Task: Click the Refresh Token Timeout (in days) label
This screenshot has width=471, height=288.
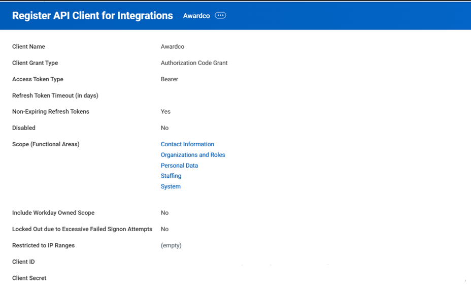Action: click(55, 95)
